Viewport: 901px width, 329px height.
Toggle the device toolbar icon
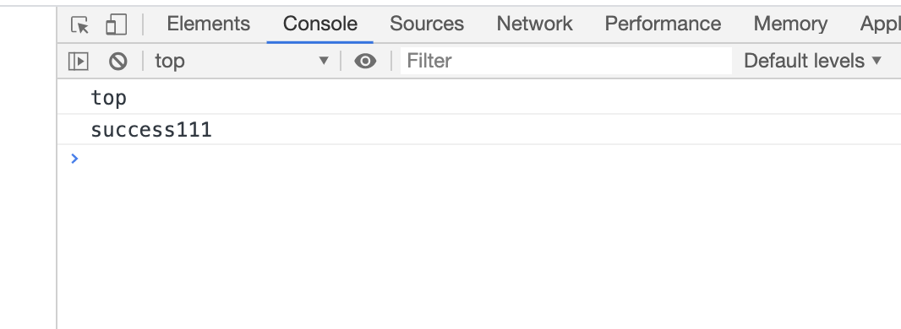(116, 24)
